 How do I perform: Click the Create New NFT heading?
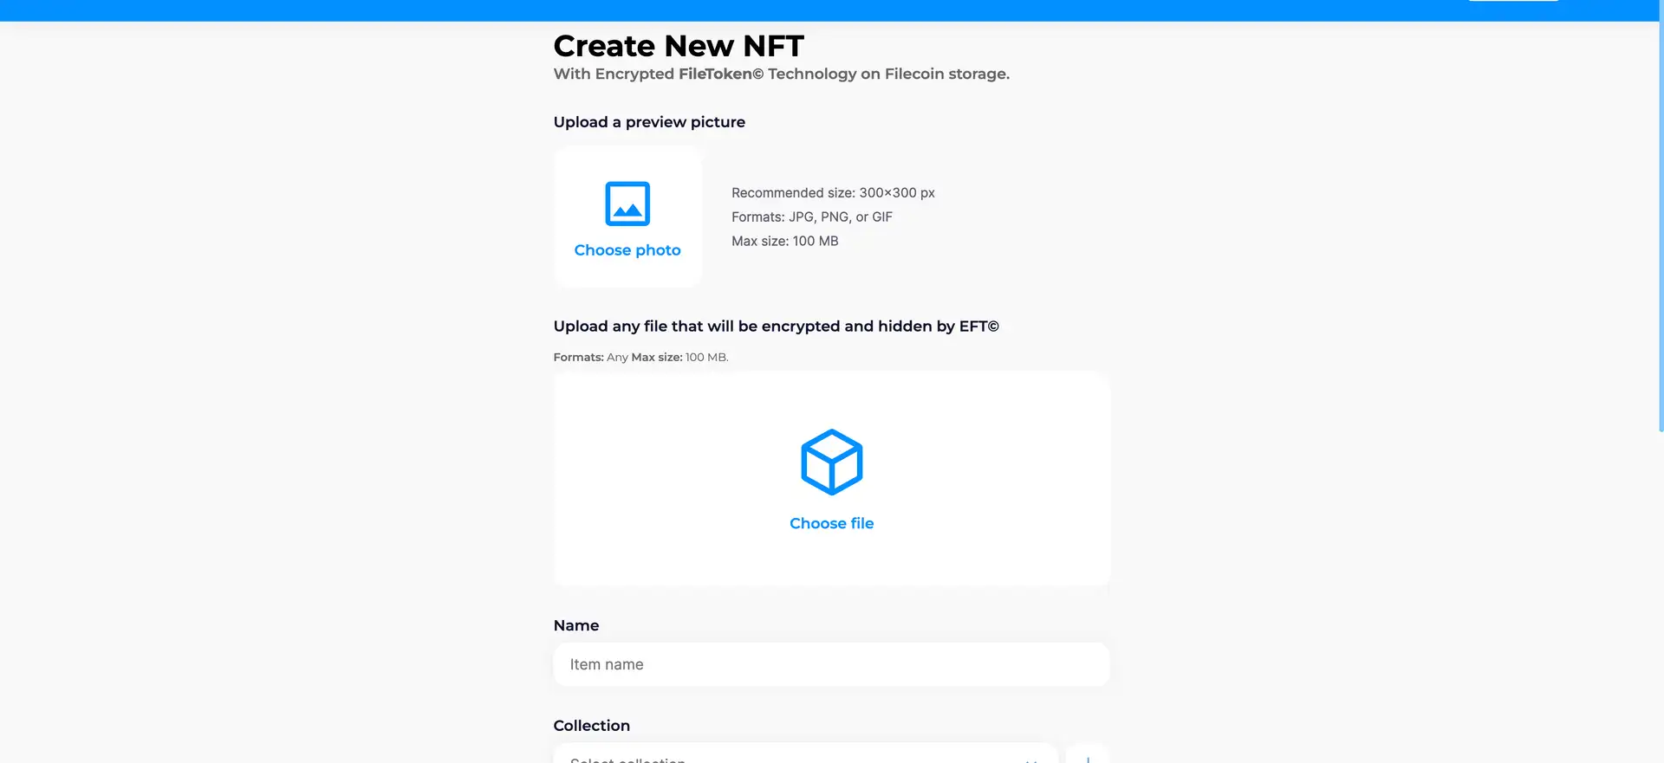[679, 46]
